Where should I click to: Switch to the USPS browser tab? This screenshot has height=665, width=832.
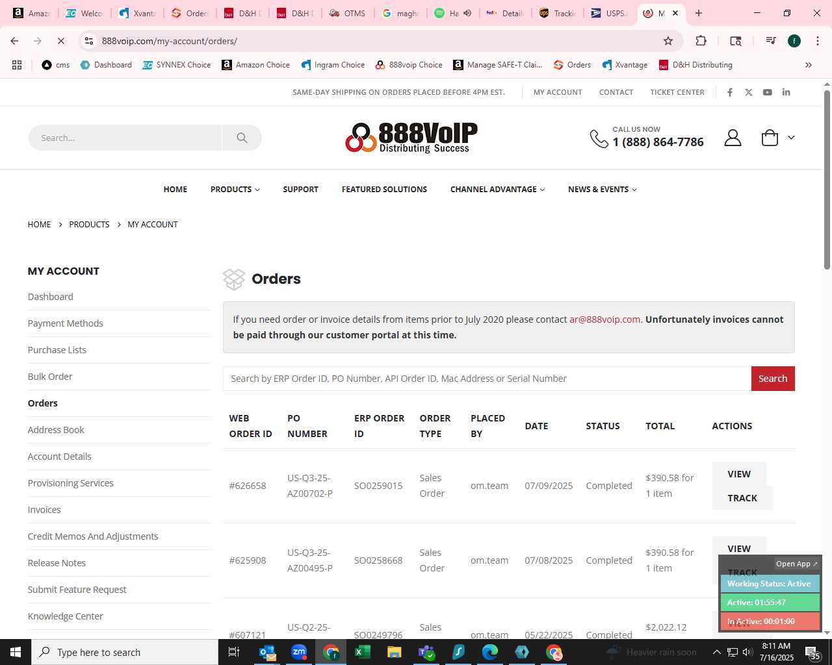pyautogui.click(x=608, y=13)
